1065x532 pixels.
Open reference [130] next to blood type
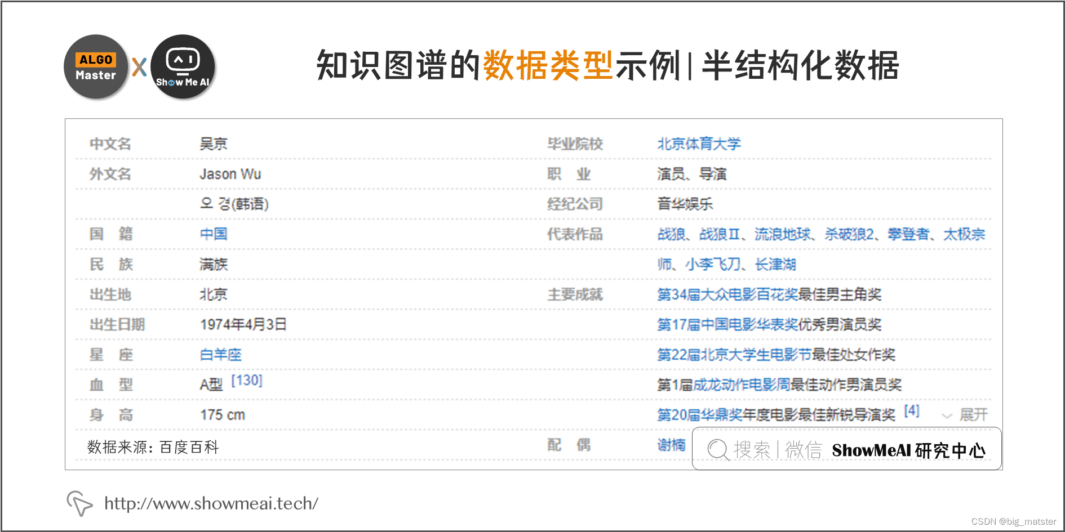pyautogui.click(x=247, y=381)
